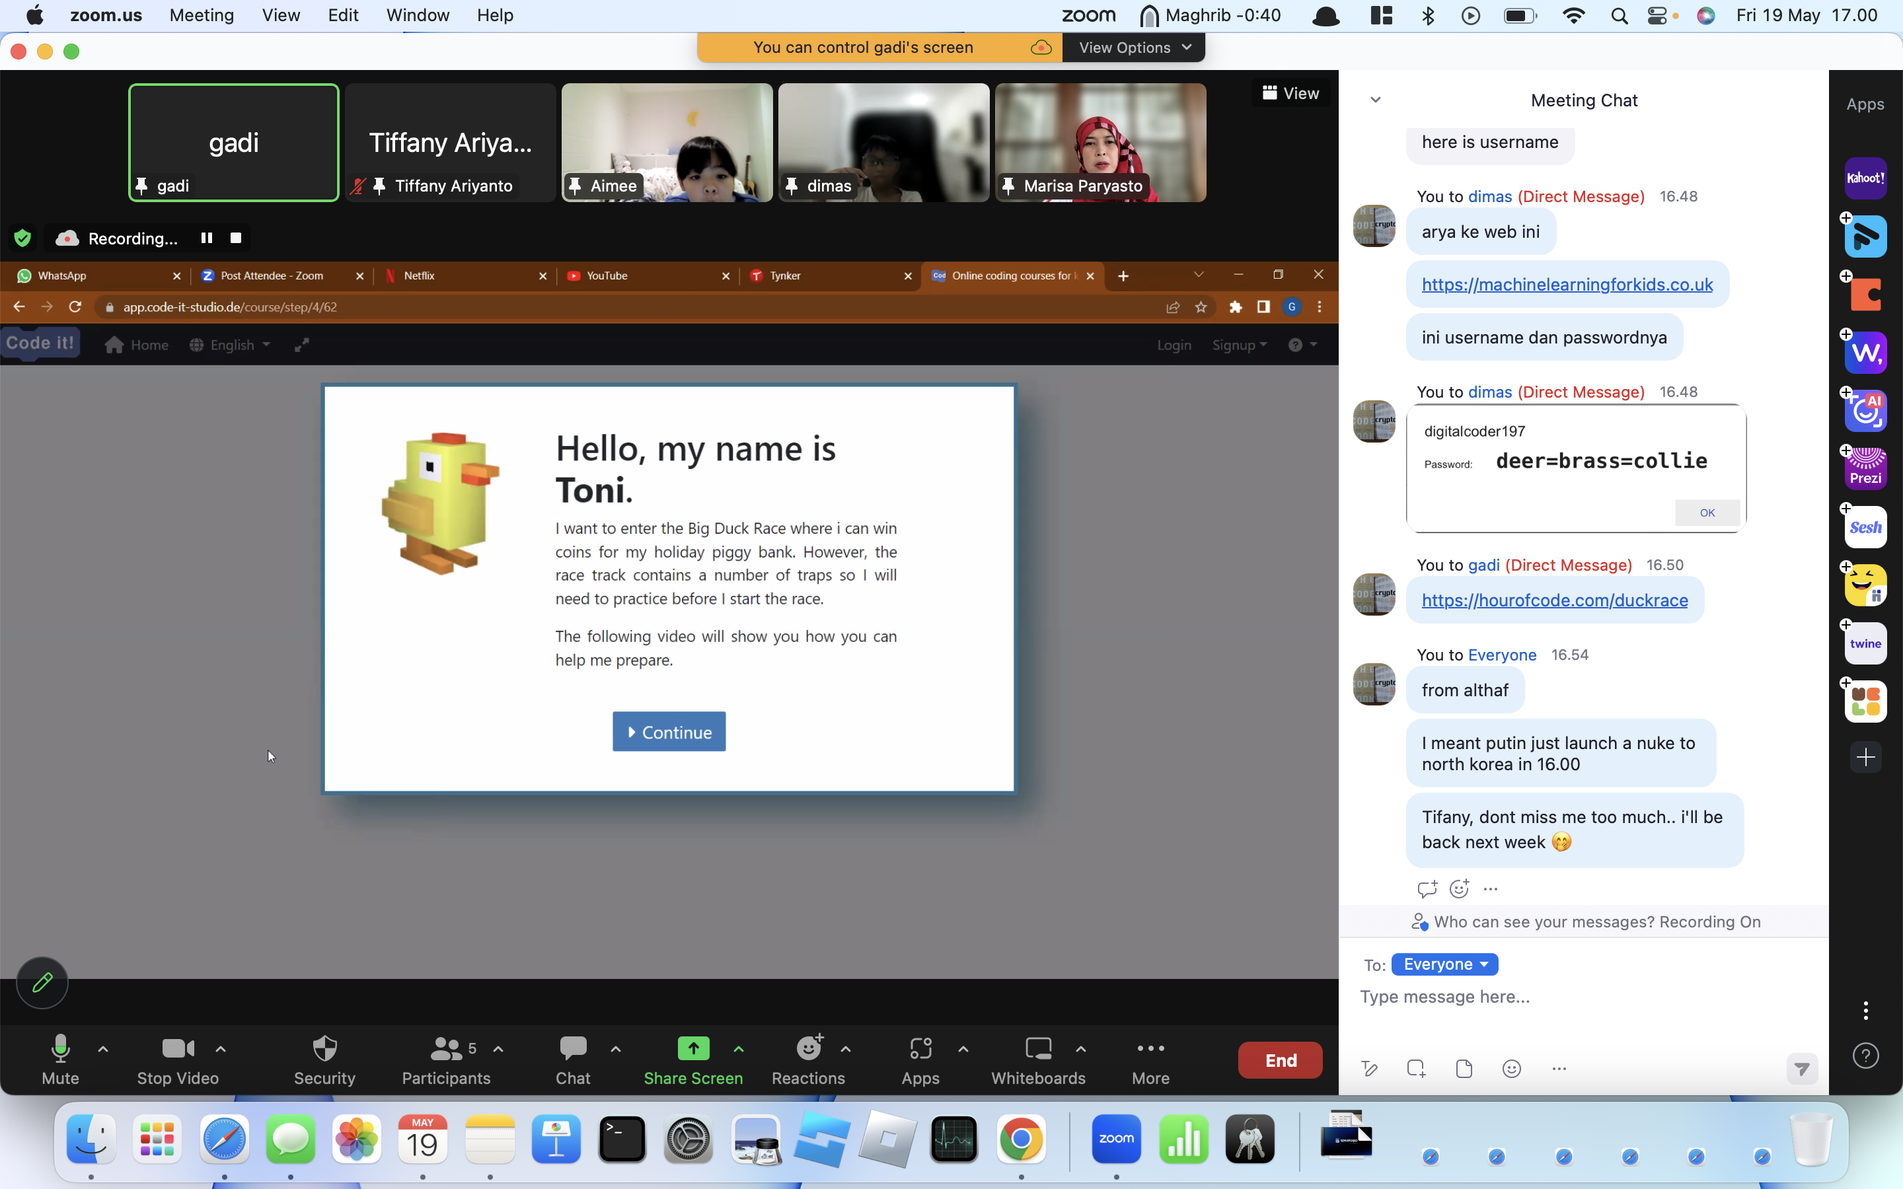Image resolution: width=1903 pixels, height=1189 pixels.
Task: Open the Meeting menu in menu bar
Action: pyautogui.click(x=202, y=15)
